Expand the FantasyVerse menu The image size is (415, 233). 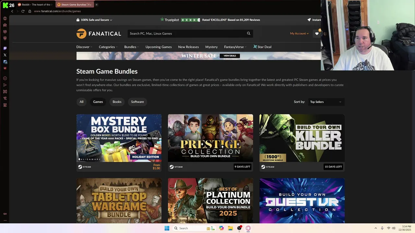pyautogui.click(x=235, y=47)
